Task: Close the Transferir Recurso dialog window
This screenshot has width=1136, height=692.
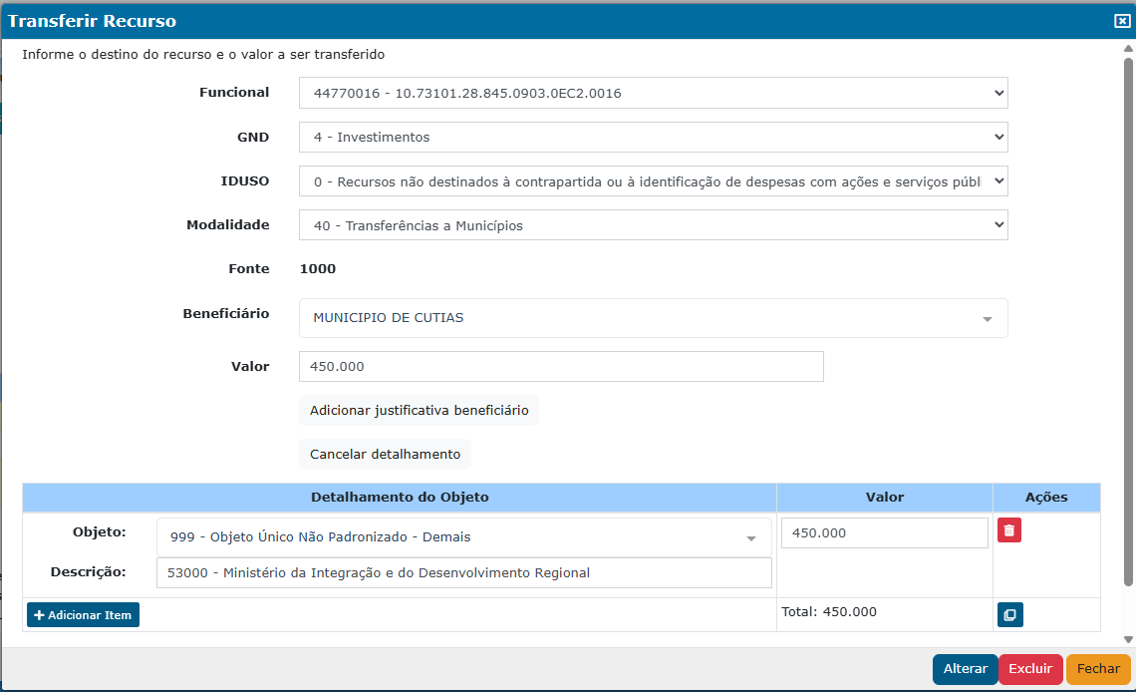Action: (1122, 21)
